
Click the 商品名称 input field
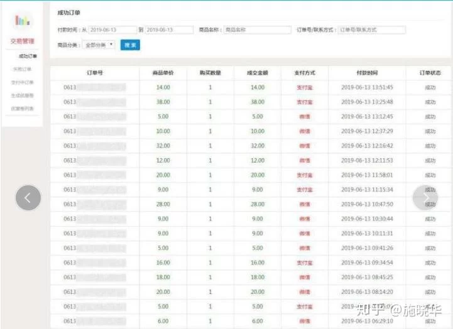point(257,30)
